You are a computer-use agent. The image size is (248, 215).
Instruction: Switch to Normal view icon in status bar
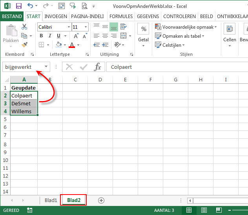click(189, 210)
